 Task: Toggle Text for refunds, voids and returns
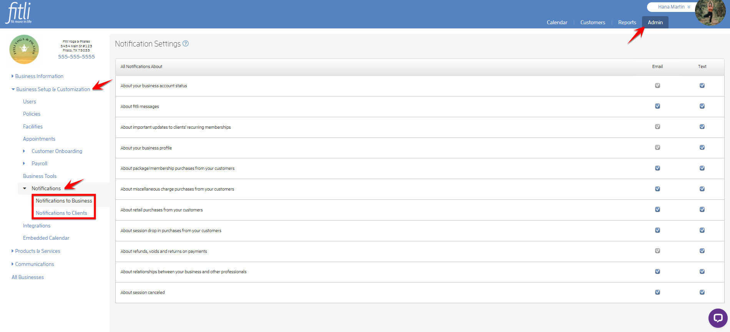(702, 251)
